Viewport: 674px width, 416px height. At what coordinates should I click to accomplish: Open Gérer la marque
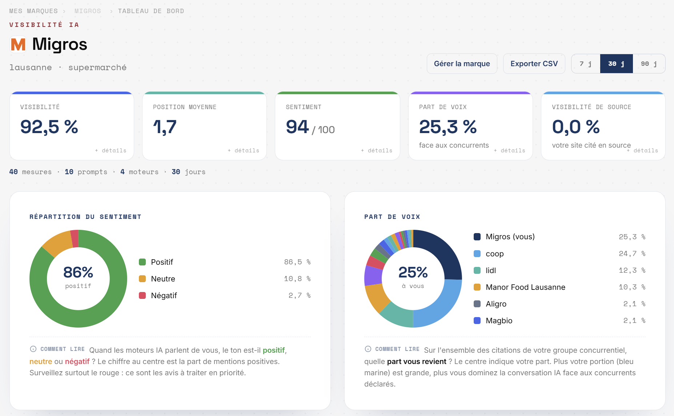[462, 64]
